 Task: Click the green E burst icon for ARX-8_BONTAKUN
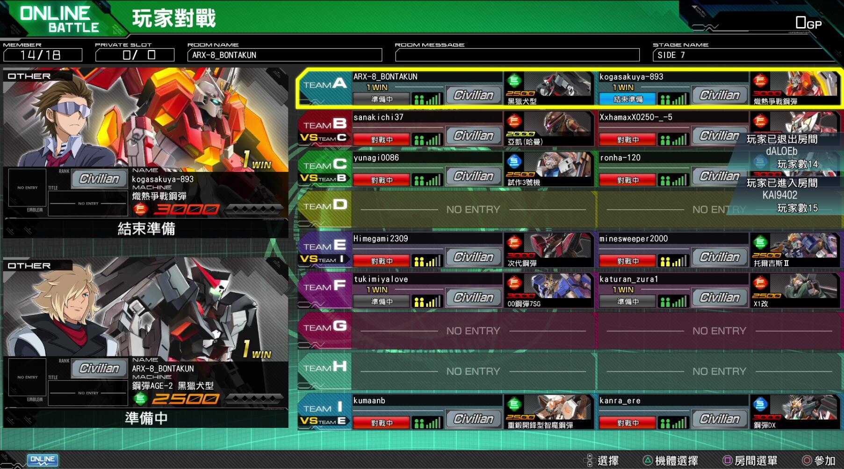pyautogui.click(x=514, y=80)
